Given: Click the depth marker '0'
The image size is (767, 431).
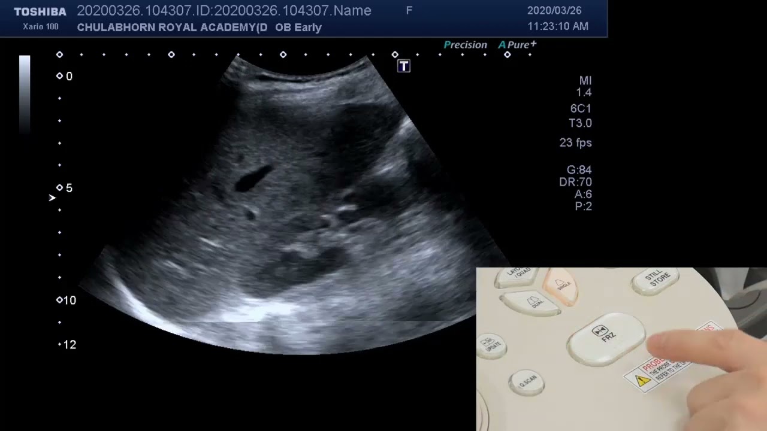Looking at the screenshot, I should [69, 77].
